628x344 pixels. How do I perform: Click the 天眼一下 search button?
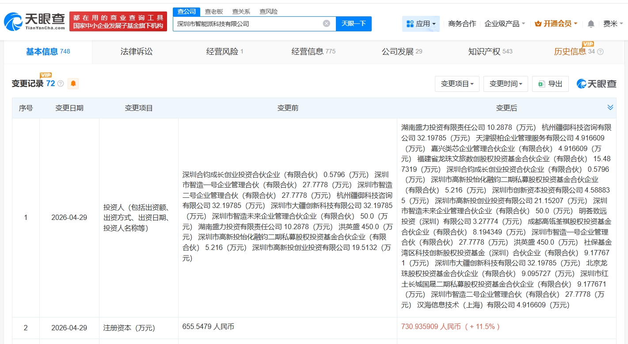pyautogui.click(x=354, y=24)
